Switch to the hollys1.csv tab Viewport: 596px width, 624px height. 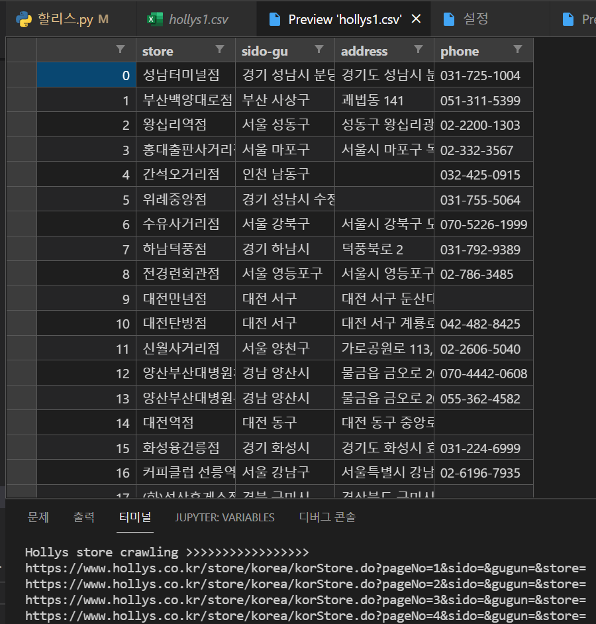(x=197, y=19)
